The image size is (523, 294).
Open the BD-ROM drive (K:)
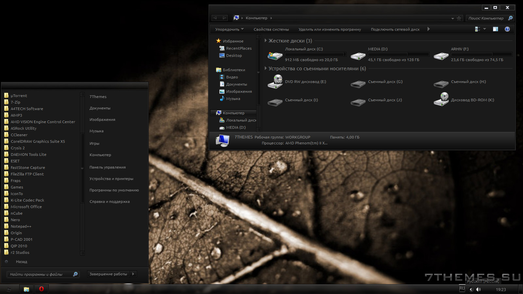pos(441,100)
